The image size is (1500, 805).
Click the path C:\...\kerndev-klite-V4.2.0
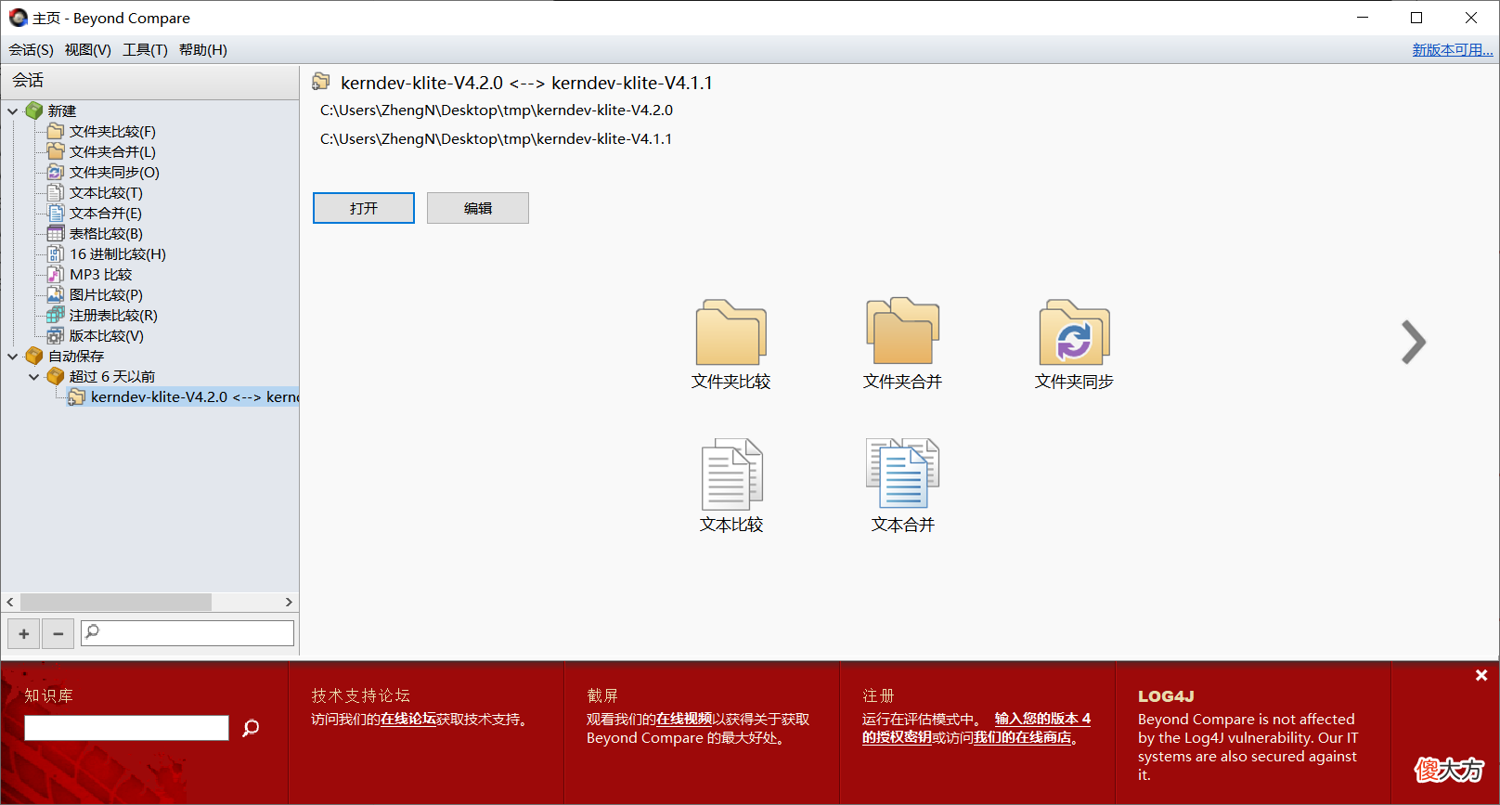click(497, 110)
